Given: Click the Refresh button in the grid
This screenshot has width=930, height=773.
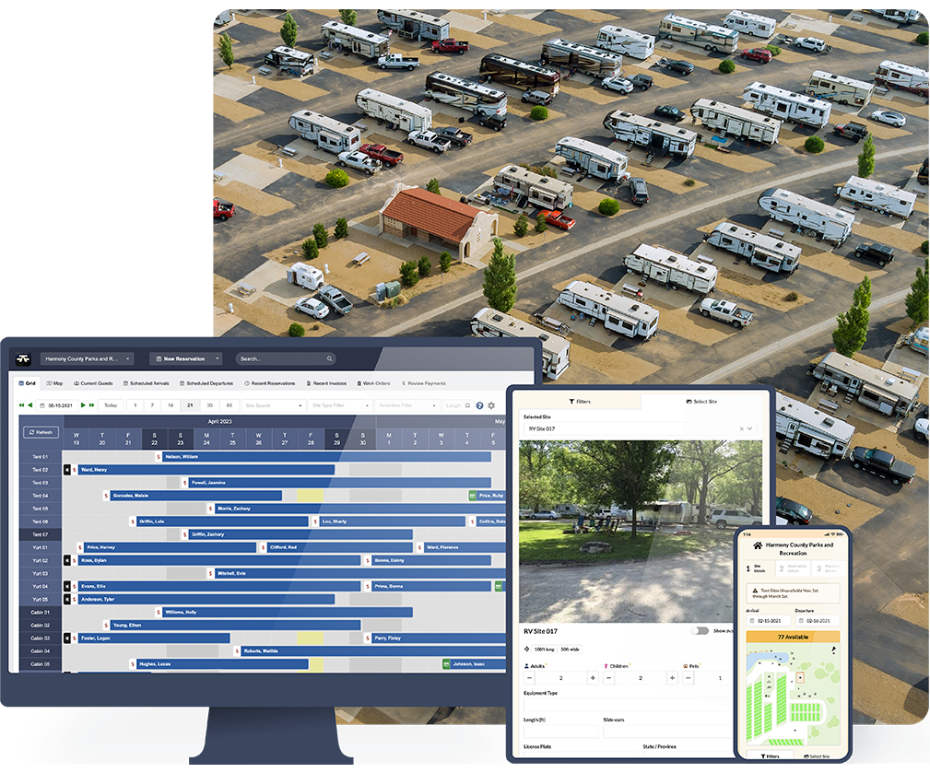Looking at the screenshot, I should (x=41, y=432).
